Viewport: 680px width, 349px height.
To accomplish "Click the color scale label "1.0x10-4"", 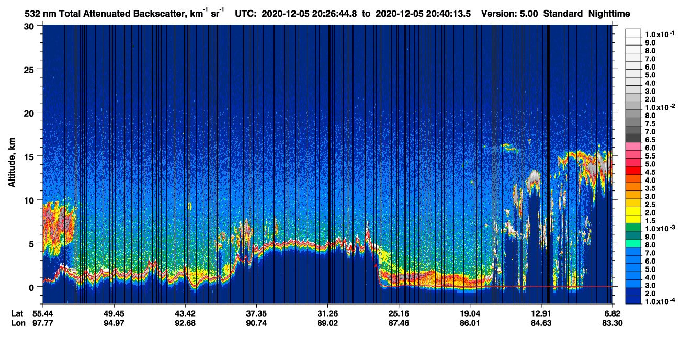I will click(660, 301).
